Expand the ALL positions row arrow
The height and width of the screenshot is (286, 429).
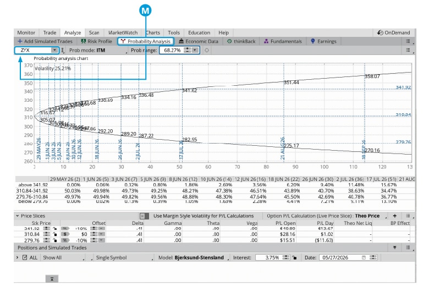(x=18, y=257)
